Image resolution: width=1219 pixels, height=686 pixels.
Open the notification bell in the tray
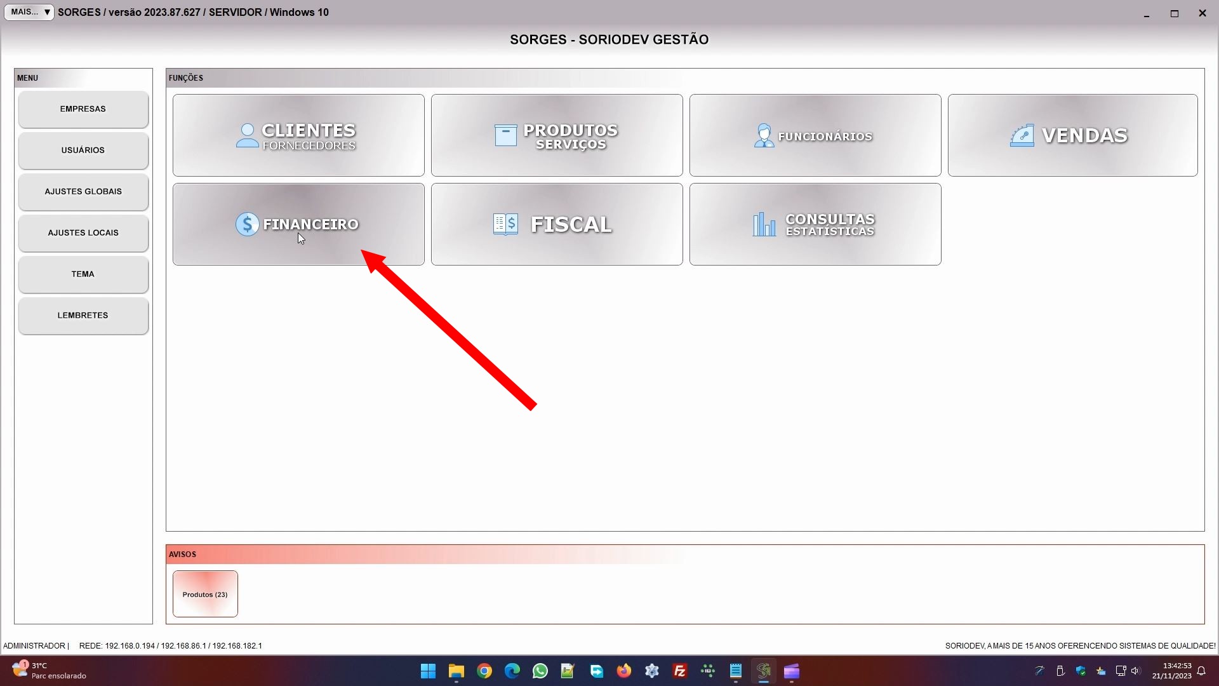click(1201, 671)
